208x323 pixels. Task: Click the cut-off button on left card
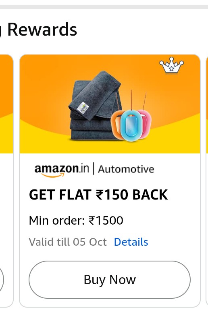[x=2, y=280]
